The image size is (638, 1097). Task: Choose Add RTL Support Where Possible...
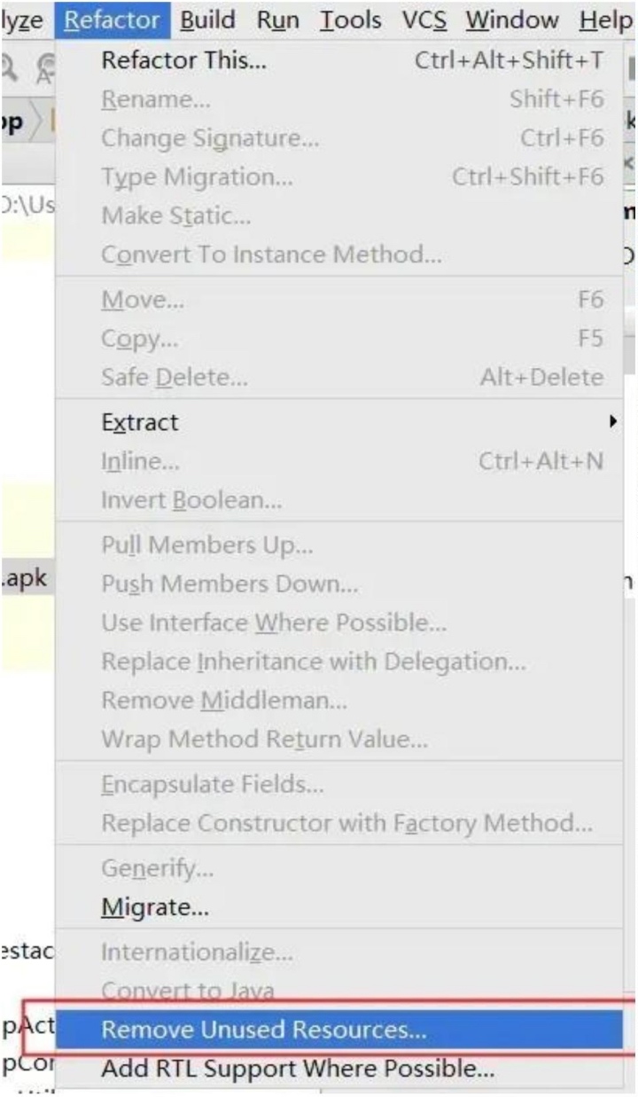pyautogui.click(x=298, y=1069)
